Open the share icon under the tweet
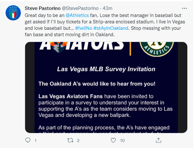This screenshot has height=149, width=195. point(158,140)
